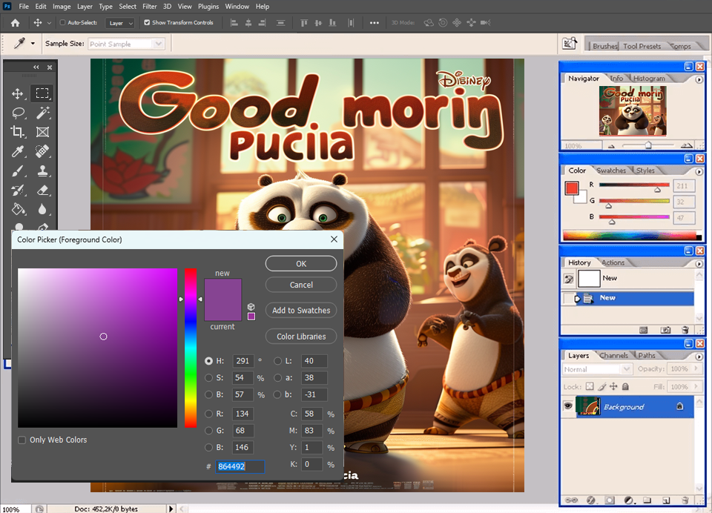
Task: Open the eyedropper tool preset picker arrow
Action: tap(33, 44)
